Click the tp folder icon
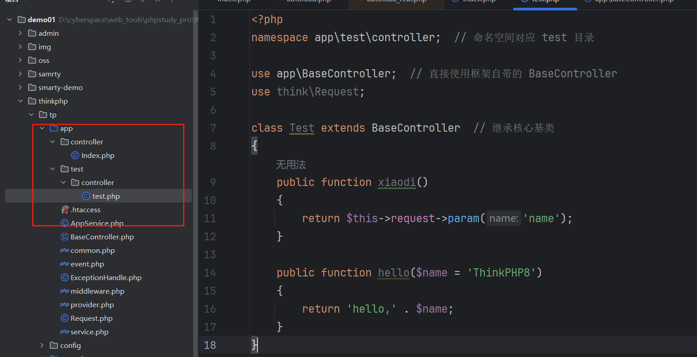Viewport: 697px width, 357px height. (43, 114)
